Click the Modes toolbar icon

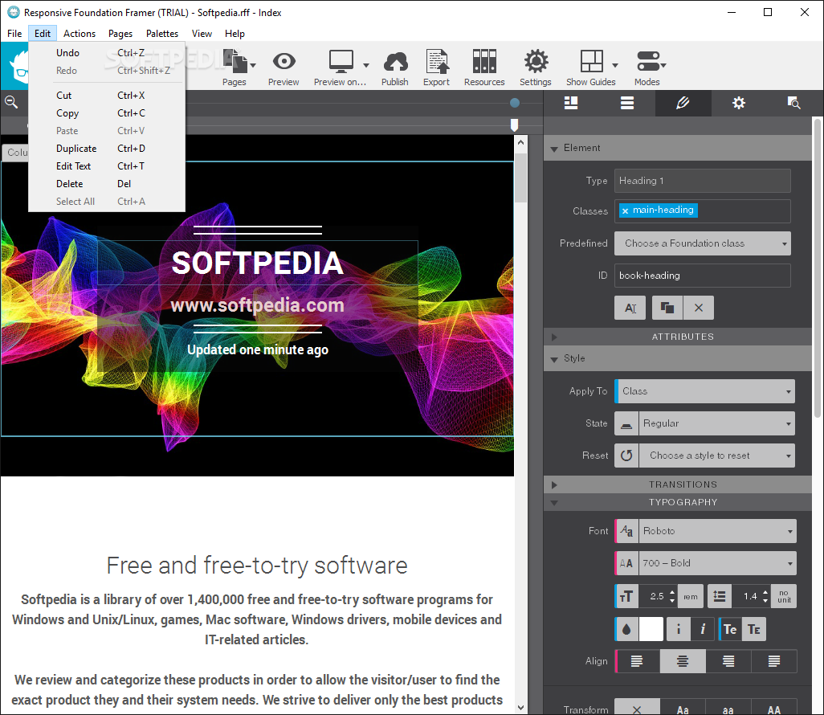pyautogui.click(x=647, y=62)
